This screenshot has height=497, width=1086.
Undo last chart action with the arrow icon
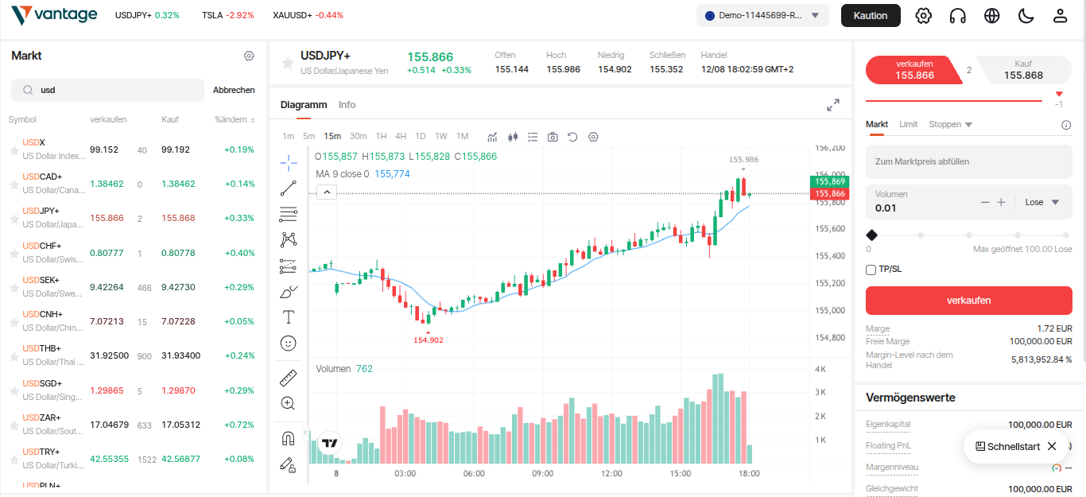pyautogui.click(x=572, y=137)
